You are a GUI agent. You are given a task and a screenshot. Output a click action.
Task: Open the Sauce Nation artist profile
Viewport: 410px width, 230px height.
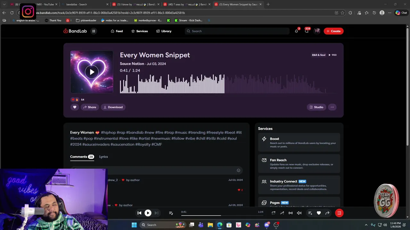click(x=132, y=64)
